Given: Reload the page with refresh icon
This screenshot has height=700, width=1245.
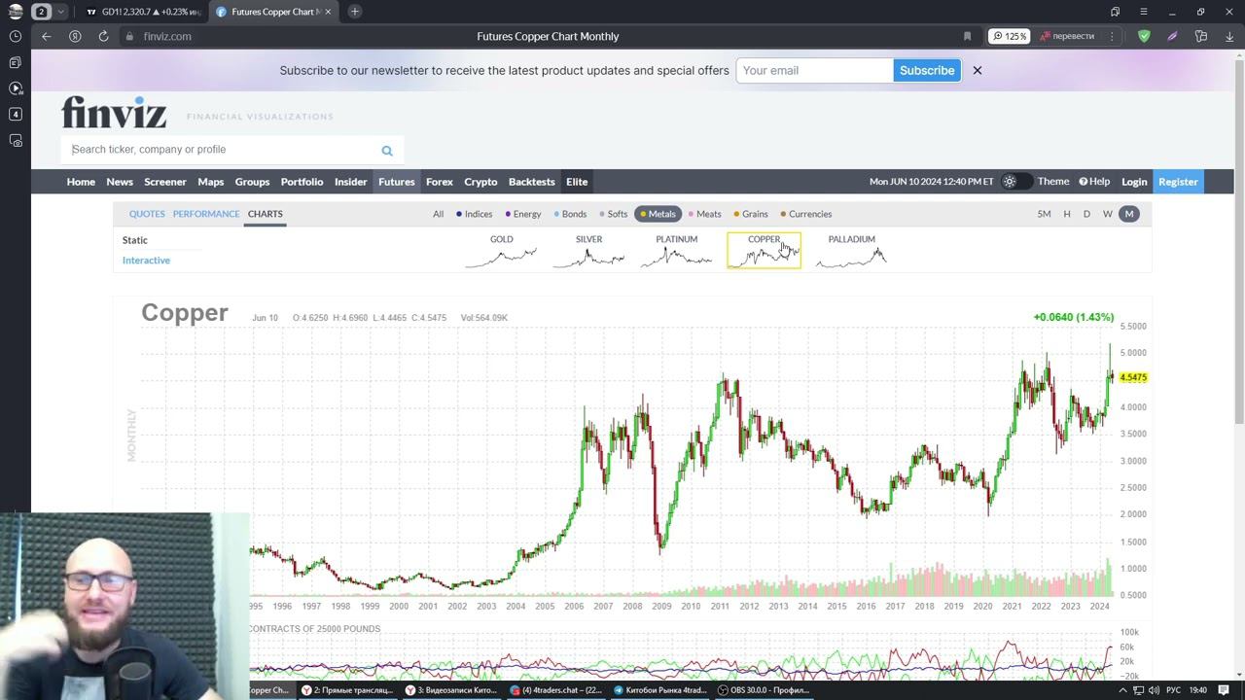Looking at the screenshot, I should [x=103, y=36].
